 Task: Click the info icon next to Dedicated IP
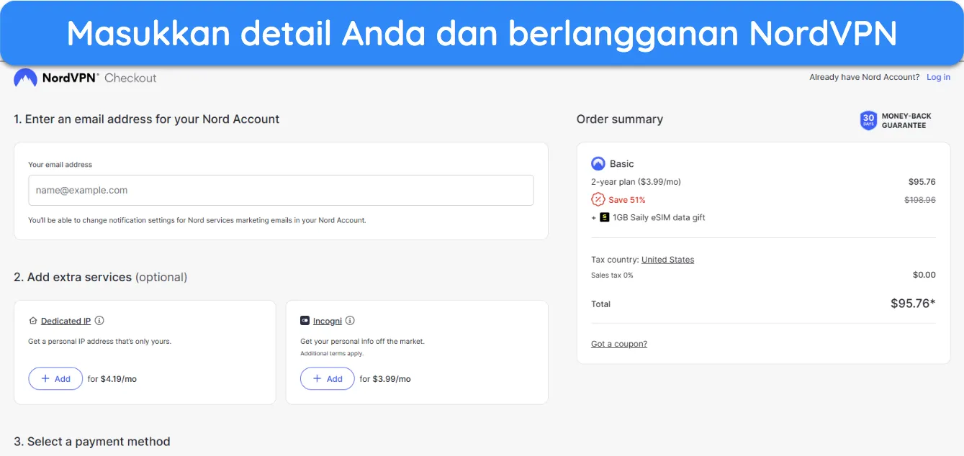(99, 321)
